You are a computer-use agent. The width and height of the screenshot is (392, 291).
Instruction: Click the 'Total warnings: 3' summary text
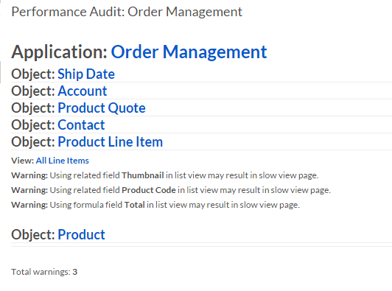44,272
